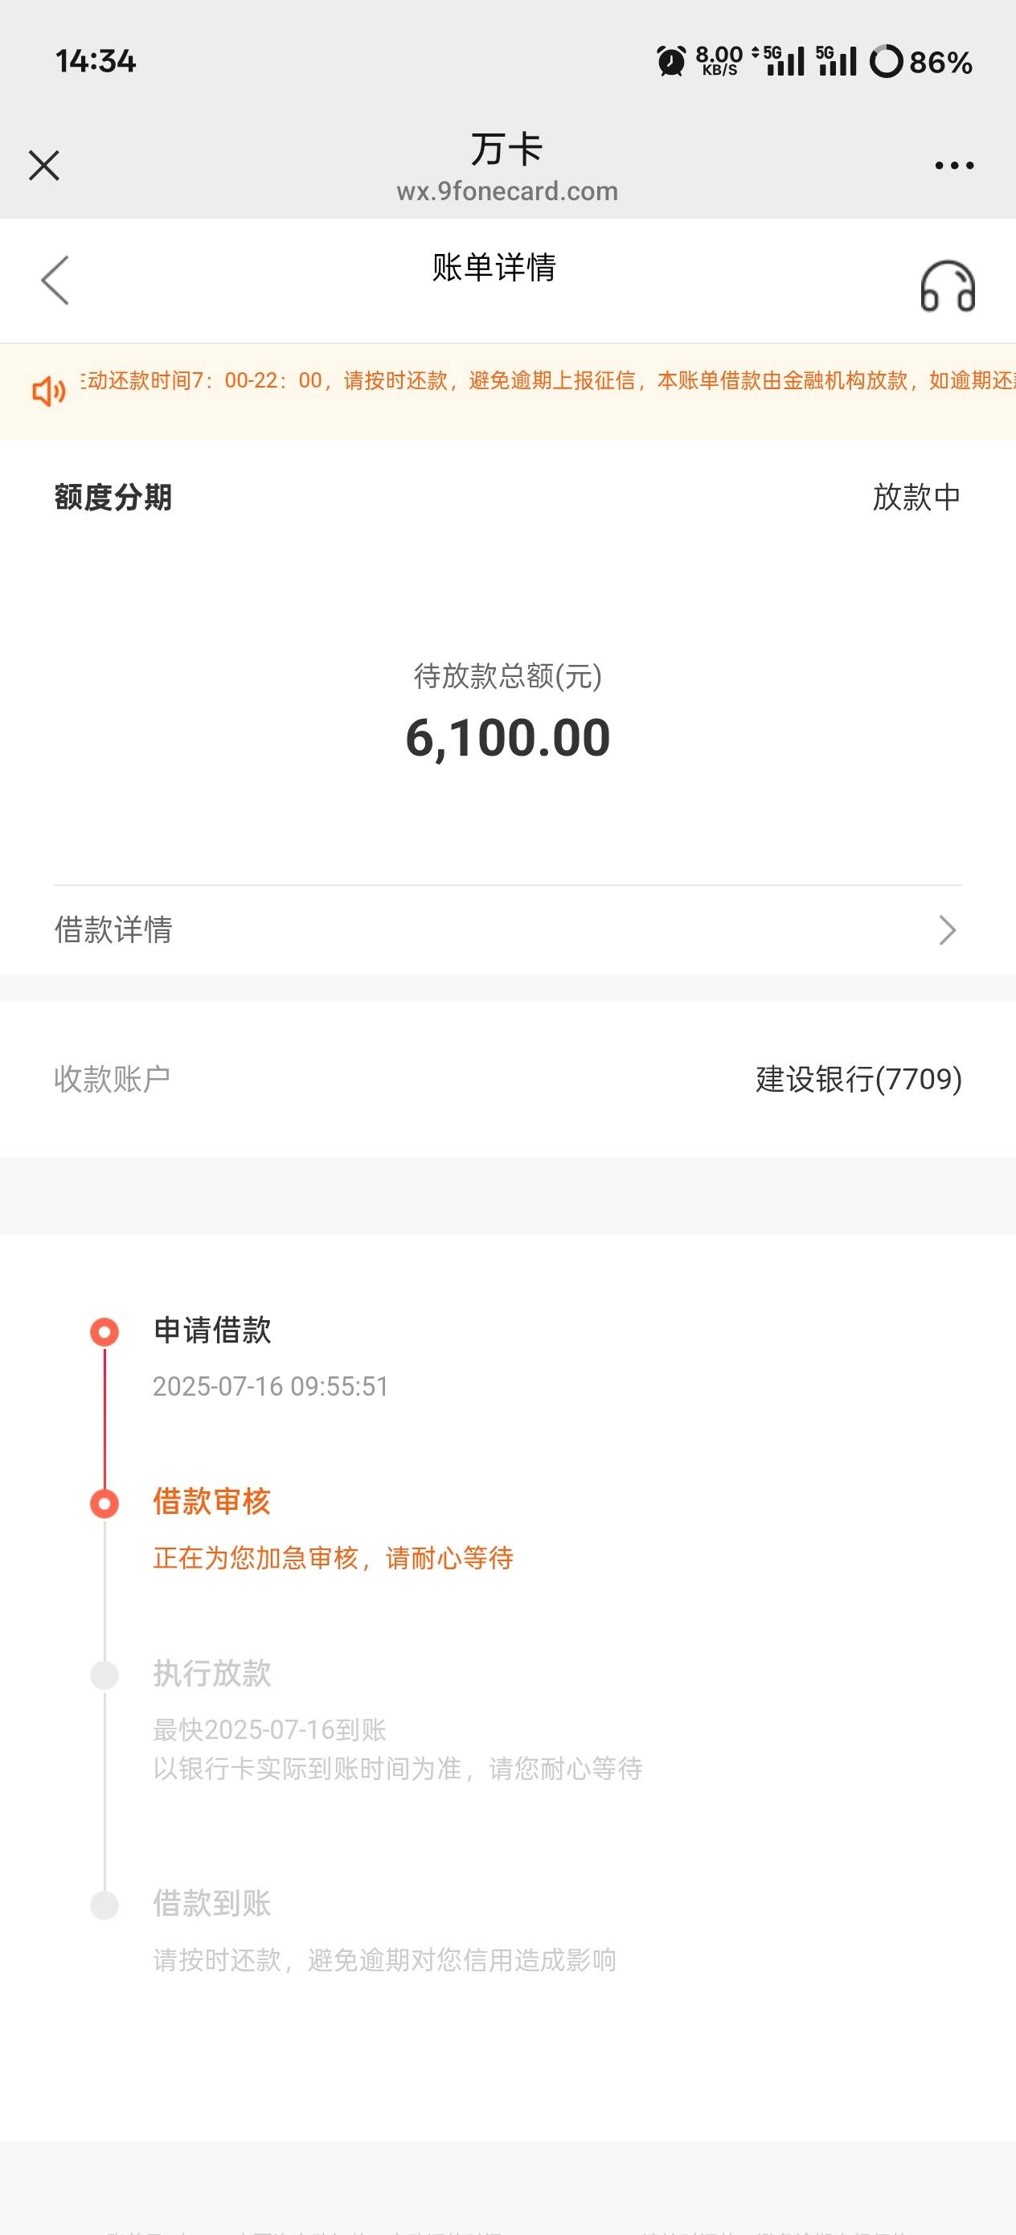The width and height of the screenshot is (1016, 2235).
Task: Tap the 放款中 status label
Action: point(916,497)
